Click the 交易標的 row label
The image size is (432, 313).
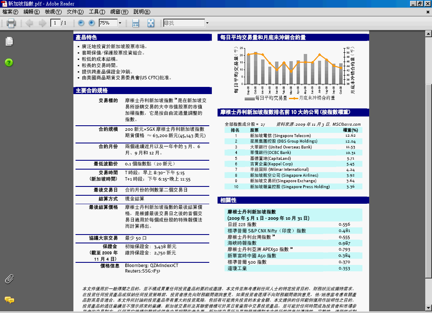(x=108, y=100)
